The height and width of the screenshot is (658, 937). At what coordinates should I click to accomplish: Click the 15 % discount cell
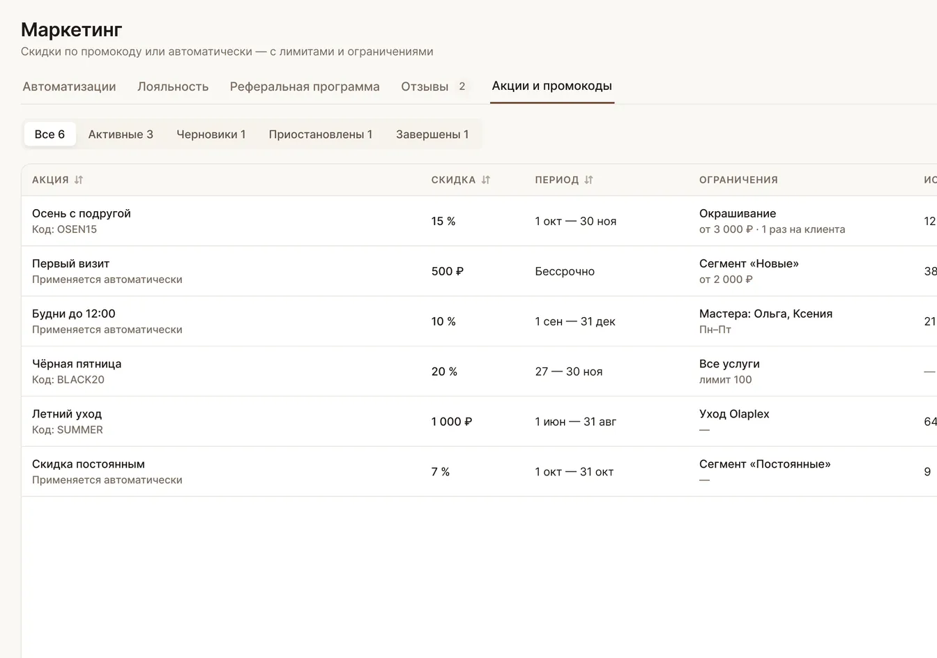pyautogui.click(x=443, y=221)
